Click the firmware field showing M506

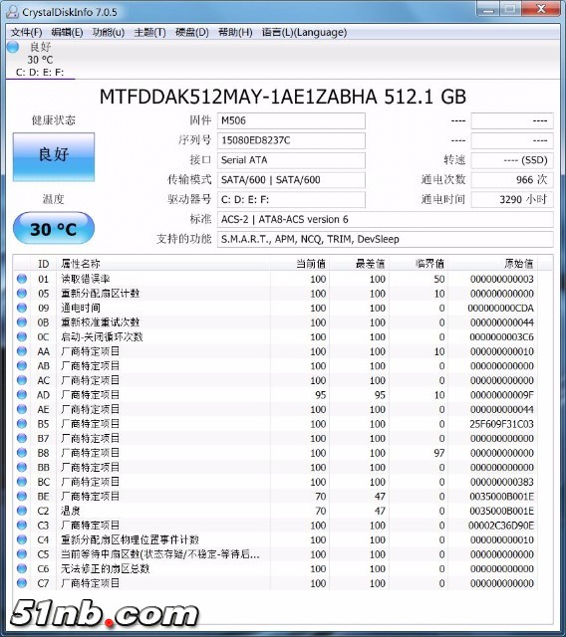(291, 120)
